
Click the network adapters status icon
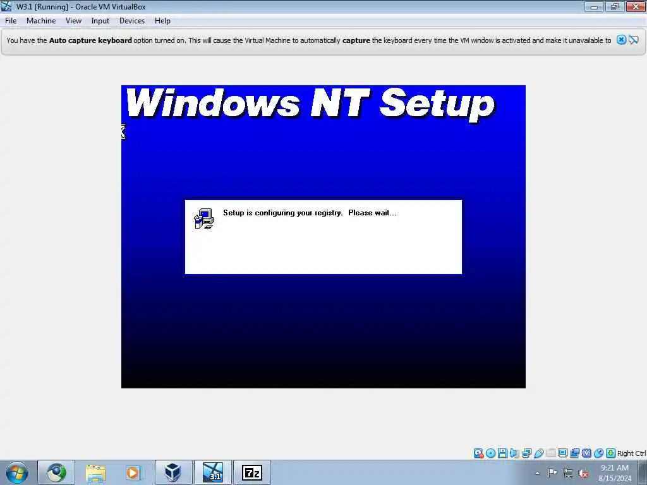click(526, 453)
